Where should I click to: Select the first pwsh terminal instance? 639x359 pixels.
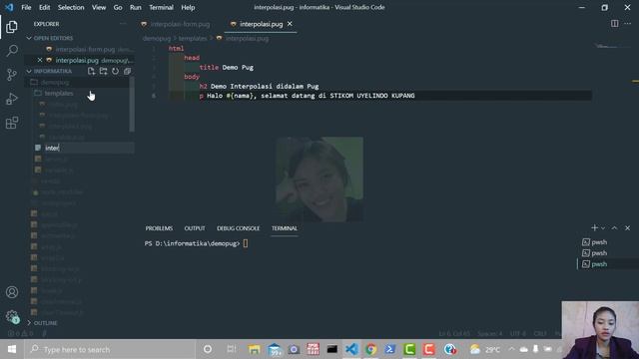(x=595, y=242)
